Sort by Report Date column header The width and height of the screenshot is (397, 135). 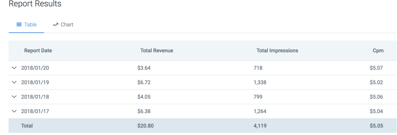38,50
